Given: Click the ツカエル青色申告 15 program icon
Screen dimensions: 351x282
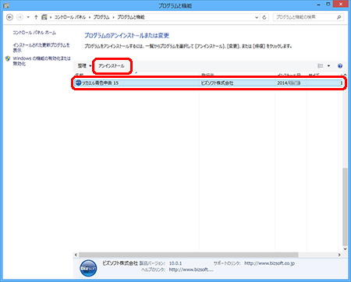Looking at the screenshot, I should (x=78, y=83).
